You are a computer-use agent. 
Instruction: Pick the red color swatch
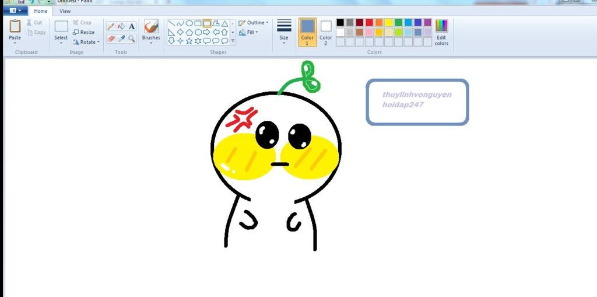click(x=369, y=23)
